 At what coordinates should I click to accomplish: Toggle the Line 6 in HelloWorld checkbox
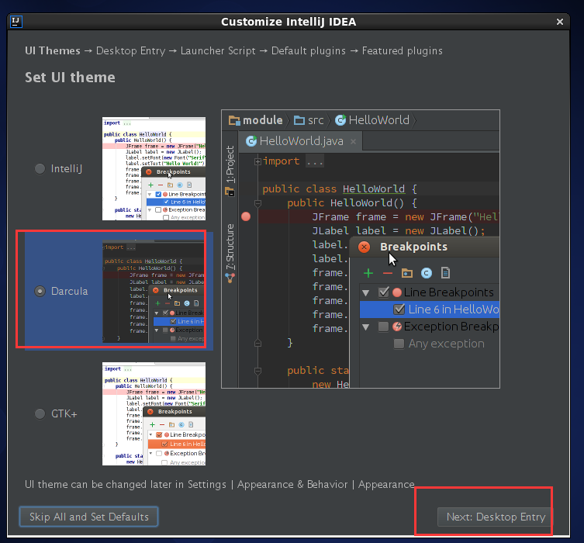point(399,309)
